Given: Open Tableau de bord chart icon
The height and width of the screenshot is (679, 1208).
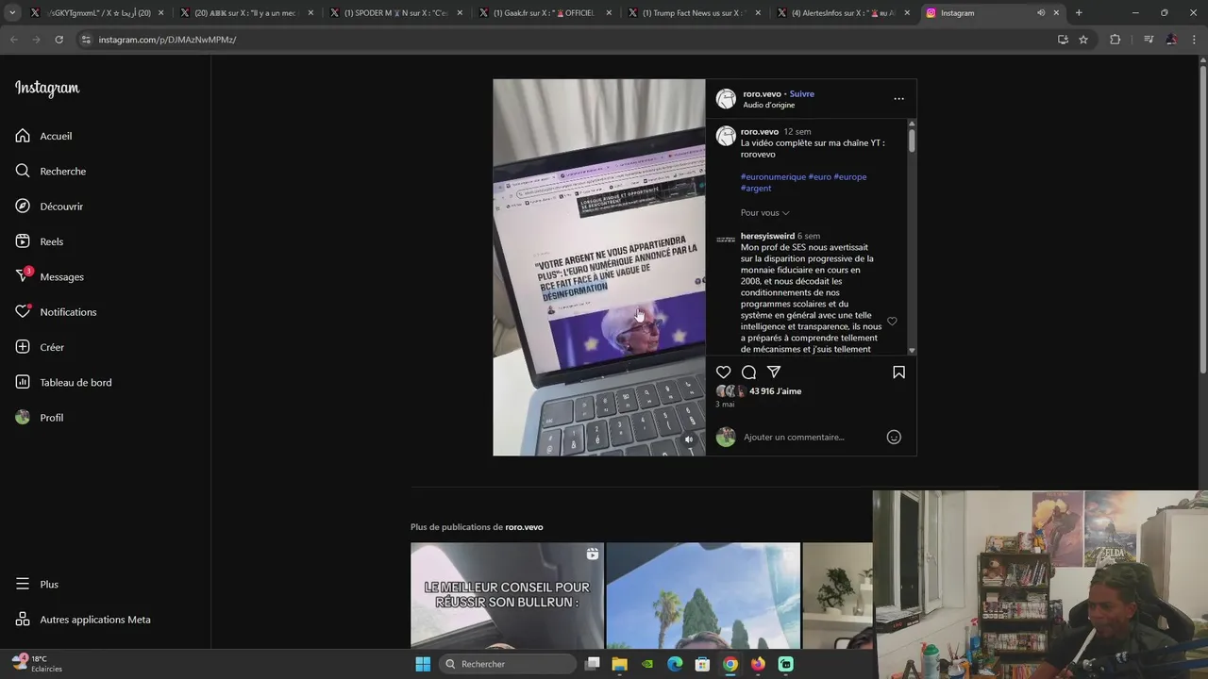Looking at the screenshot, I should point(23,382).
